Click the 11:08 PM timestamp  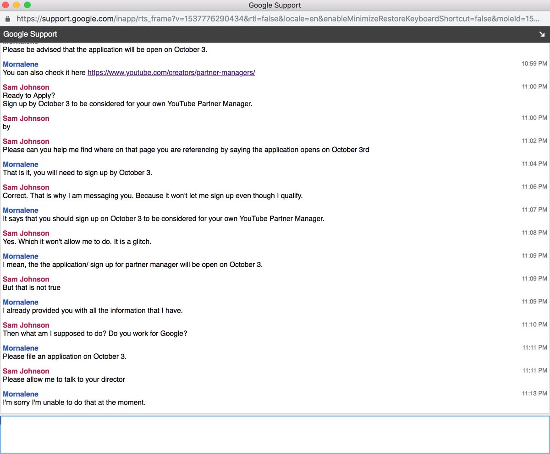(x=534, y=232)
